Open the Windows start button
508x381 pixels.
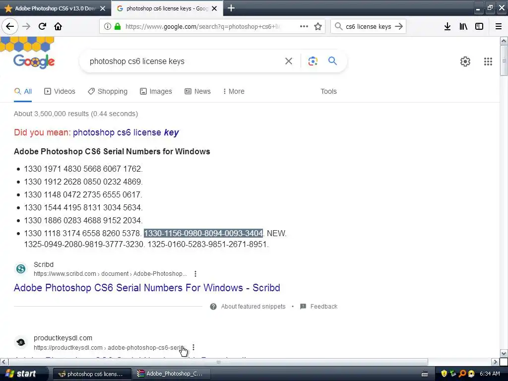(x=22, y=374)
